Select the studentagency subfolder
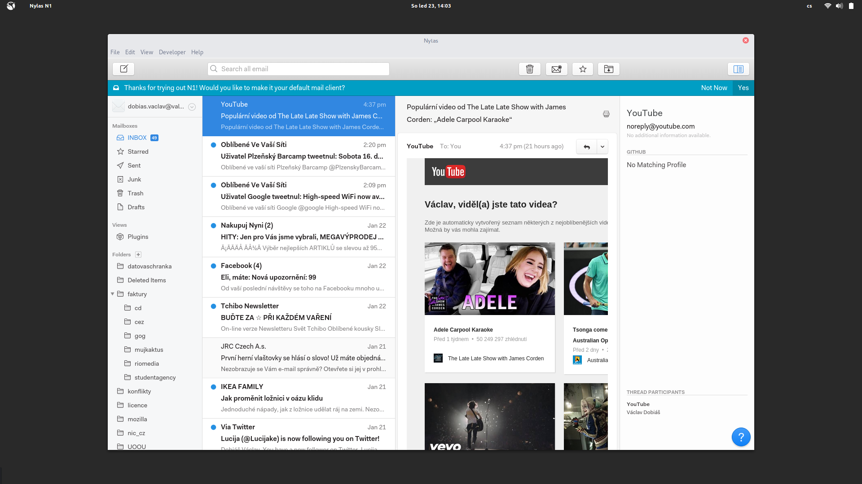The width and height of the screenshot is (862, 484). (155, 377)
